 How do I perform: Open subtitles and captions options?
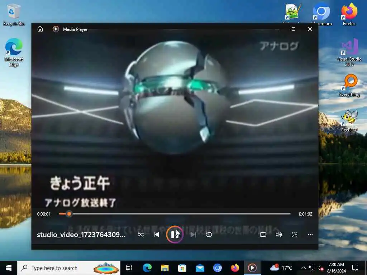click(263, 235)
